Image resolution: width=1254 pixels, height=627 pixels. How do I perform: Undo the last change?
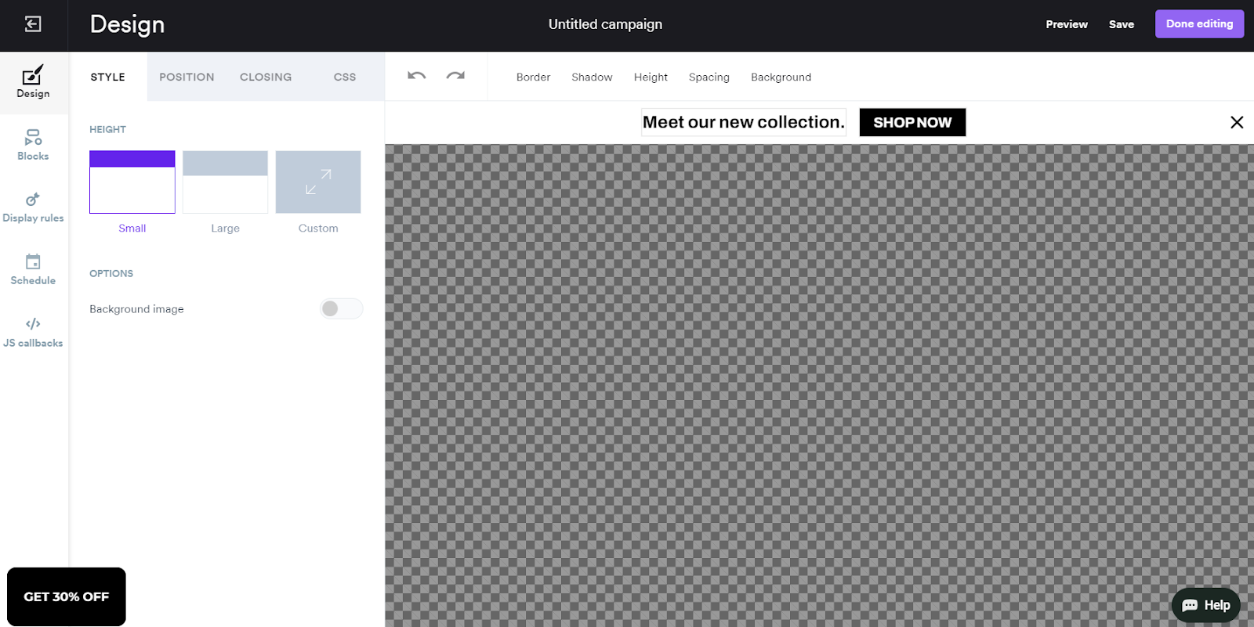417,76
